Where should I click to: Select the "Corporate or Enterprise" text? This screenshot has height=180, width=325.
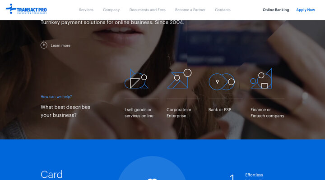pyautogui.click(x=179, y=112)
